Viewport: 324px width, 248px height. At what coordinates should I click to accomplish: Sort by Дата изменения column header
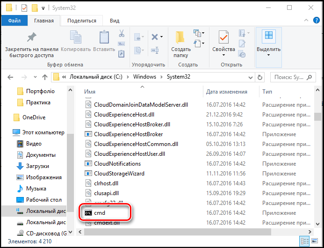pos(227,92)
